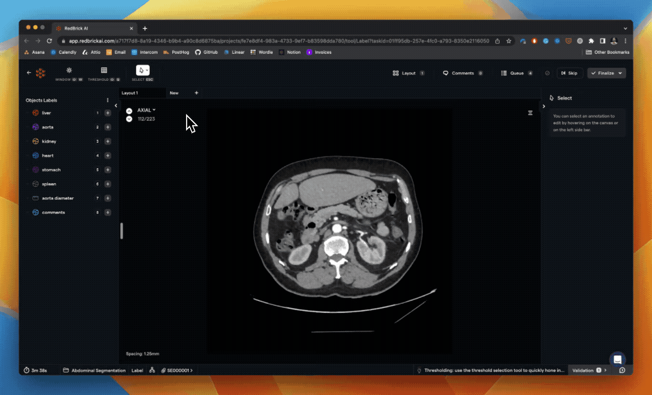Click the Abdominal Segmentation project name
The height and width of the screenshot is (395, 652).
(94, 370)
